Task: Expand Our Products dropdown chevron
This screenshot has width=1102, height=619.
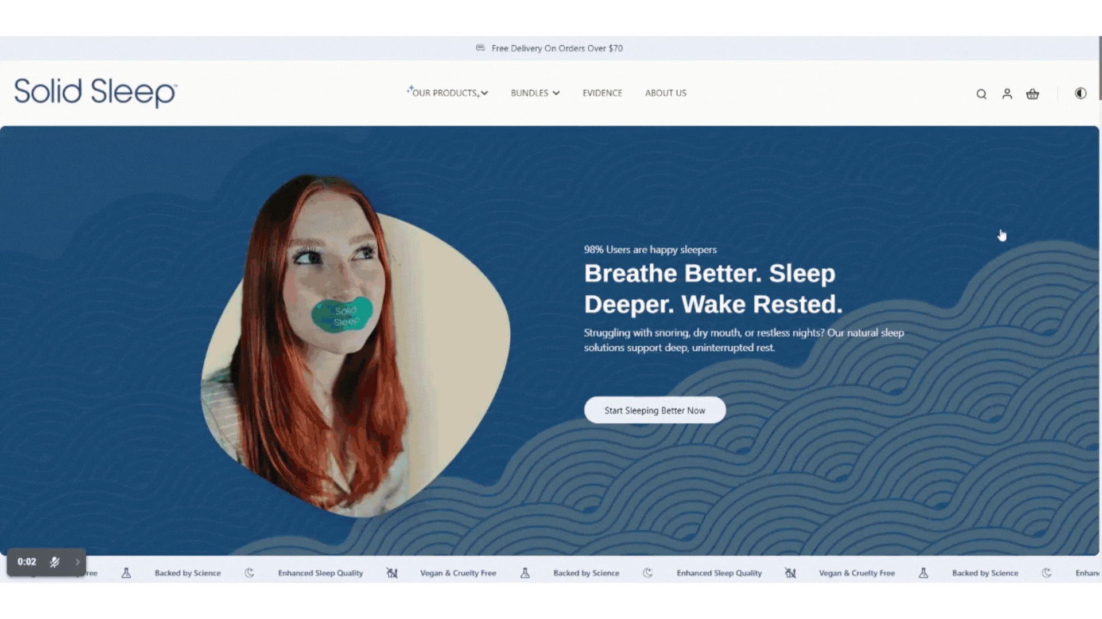Action: click(484, 93)
